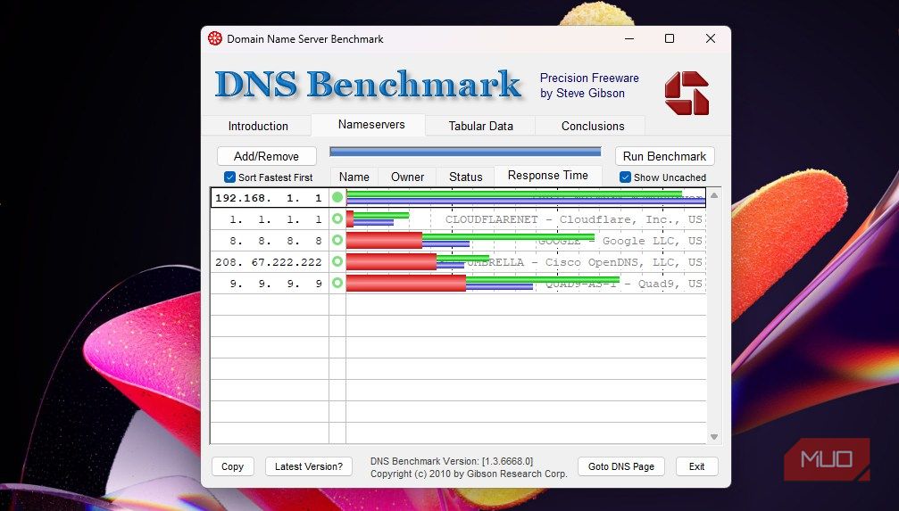This screenshot has width=899, height=511.
Task: Click status circle for 192.168.1.1
Action: pyautogui.click(x=337, y=198)
